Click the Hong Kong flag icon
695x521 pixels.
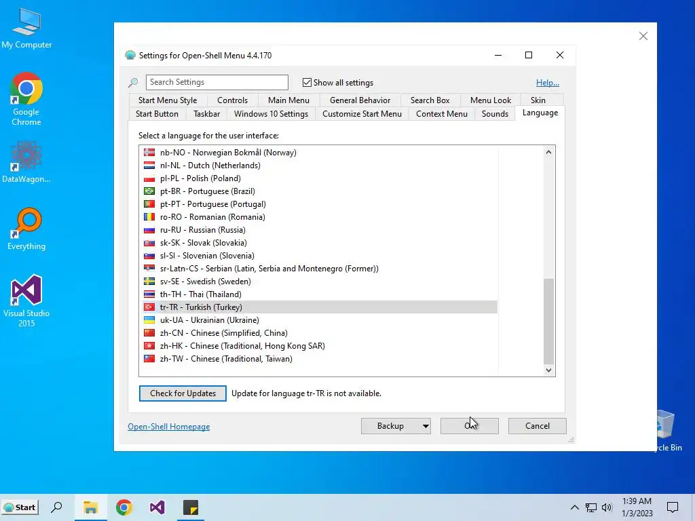click(x=149, y=345)
